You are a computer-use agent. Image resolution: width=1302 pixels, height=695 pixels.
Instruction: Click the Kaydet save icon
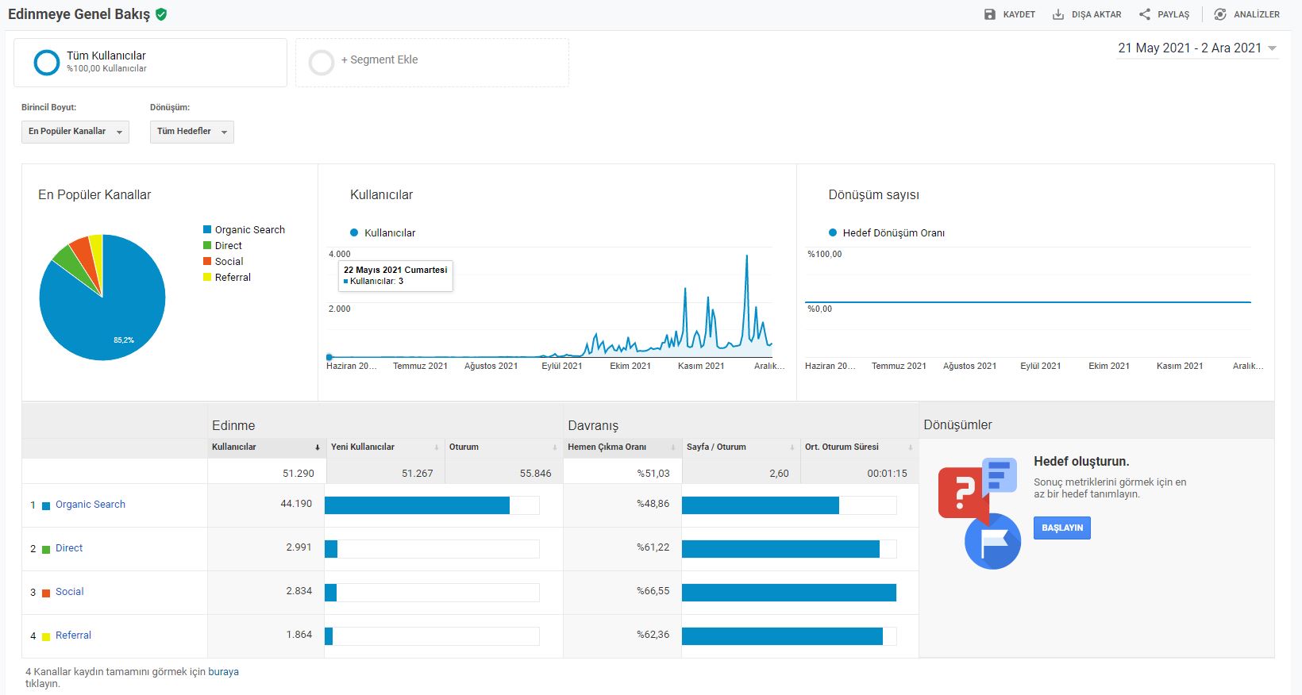tap(989, 14)
